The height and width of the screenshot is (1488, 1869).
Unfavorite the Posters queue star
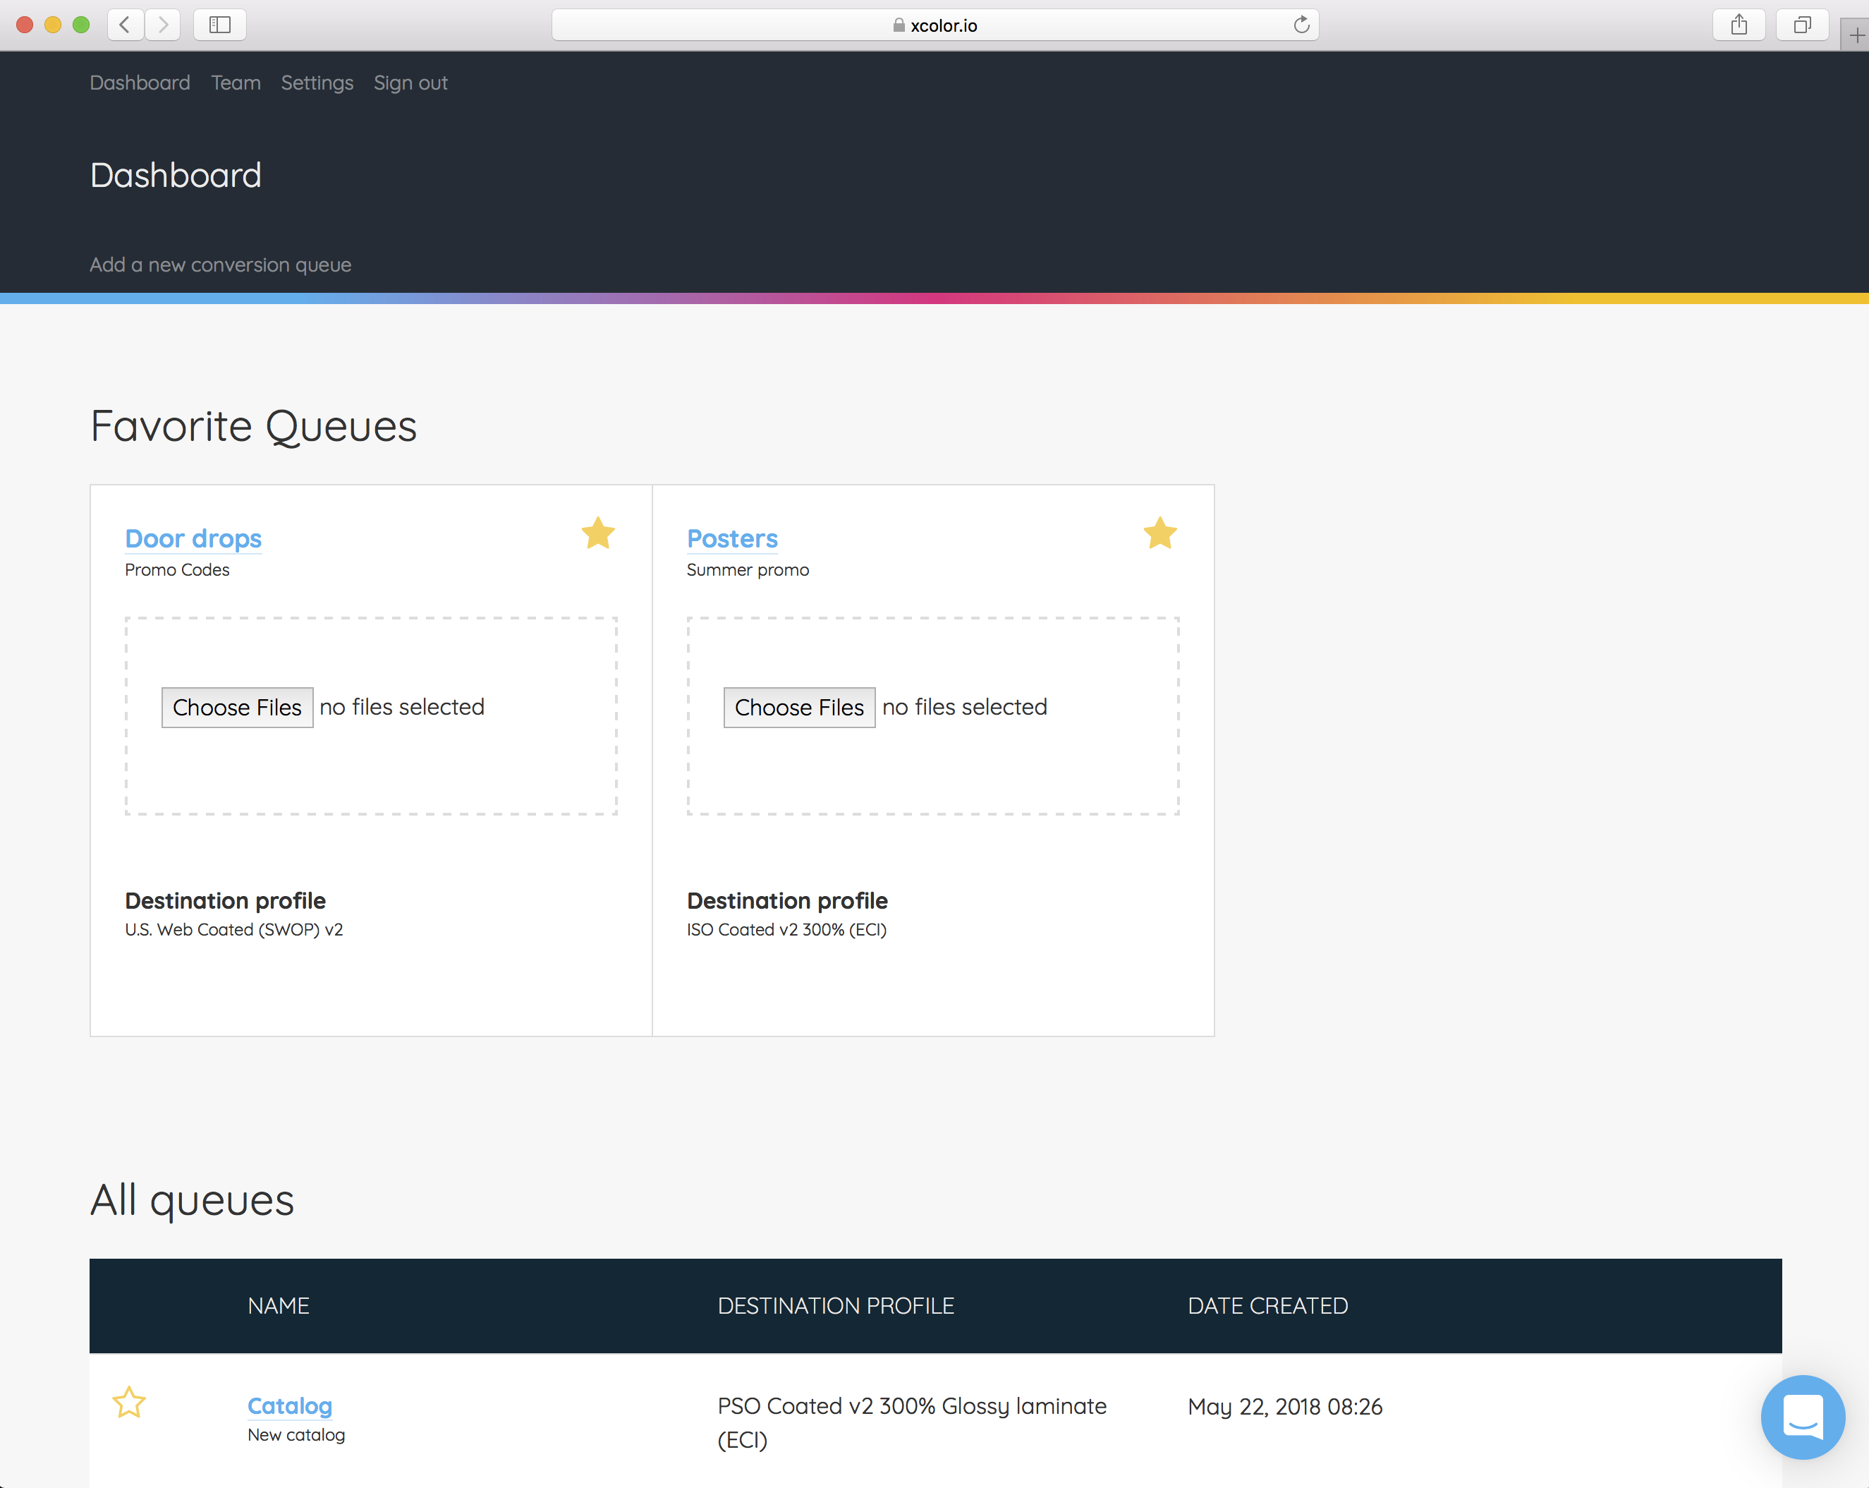coord(1159,533)
